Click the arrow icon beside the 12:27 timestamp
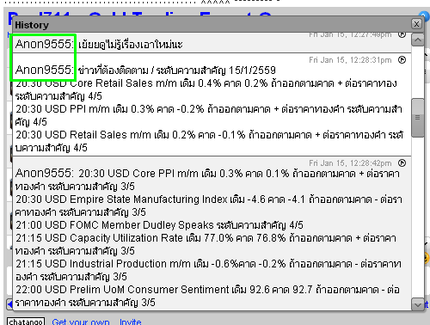 (x=402, y=34)
